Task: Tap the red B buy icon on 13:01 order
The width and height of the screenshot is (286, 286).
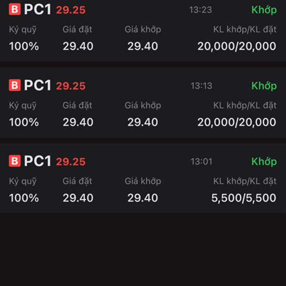Action: (15, 161)
